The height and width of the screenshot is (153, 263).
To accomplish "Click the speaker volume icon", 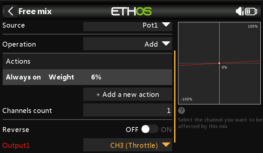I will coord(239,11).
